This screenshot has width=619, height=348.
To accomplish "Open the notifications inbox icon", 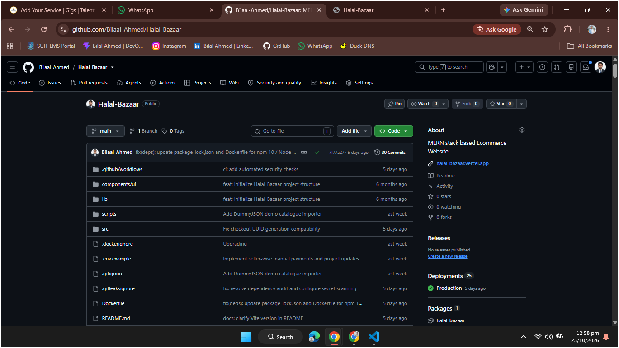I will (586, 67).
